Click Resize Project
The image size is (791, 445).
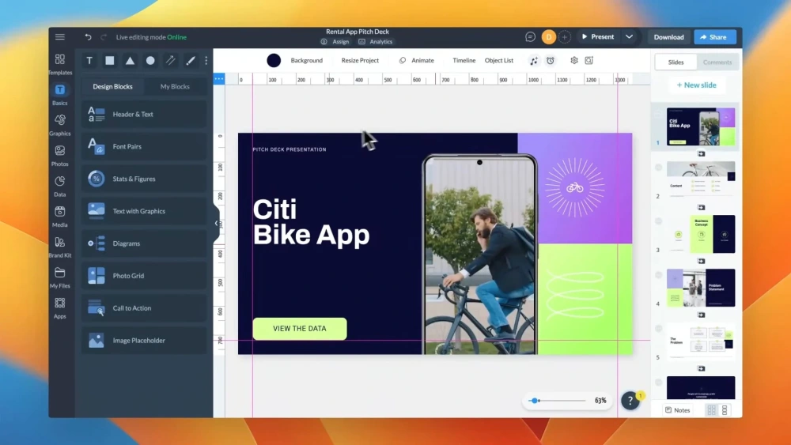coord(360,61)
